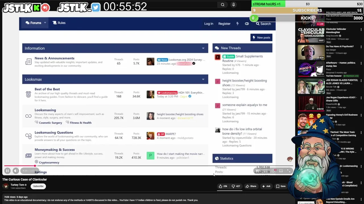364x204 pixels.
Task: Open Fitness & Health subforum
Action: pyautogui.click(x=80, y=123)
